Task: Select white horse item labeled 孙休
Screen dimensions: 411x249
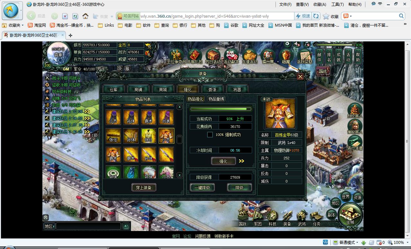Action: point(148,172)
